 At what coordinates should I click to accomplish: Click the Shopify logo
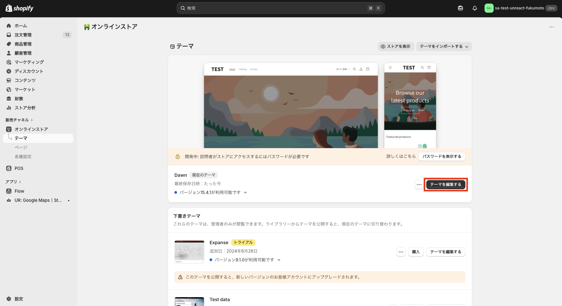[x=20, y=8]
